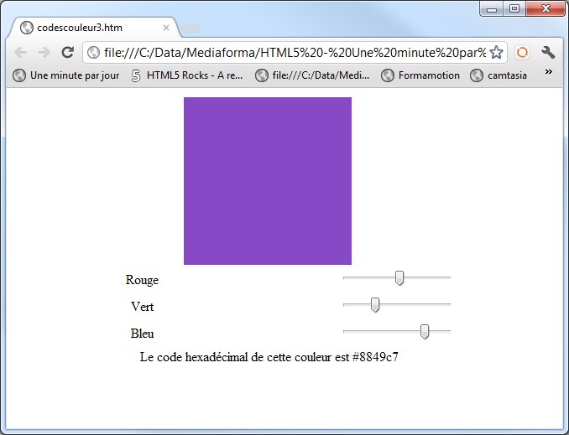Maximize the browser window
Image resolution: width=569 pixels, height=435 pixels.
514,8
